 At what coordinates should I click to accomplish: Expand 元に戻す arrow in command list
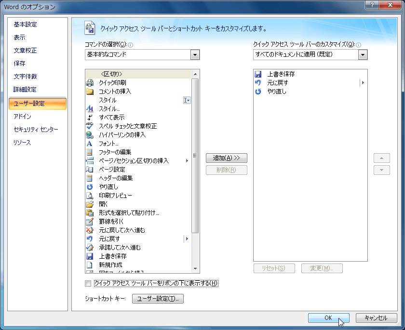click(x=187, y=239)
